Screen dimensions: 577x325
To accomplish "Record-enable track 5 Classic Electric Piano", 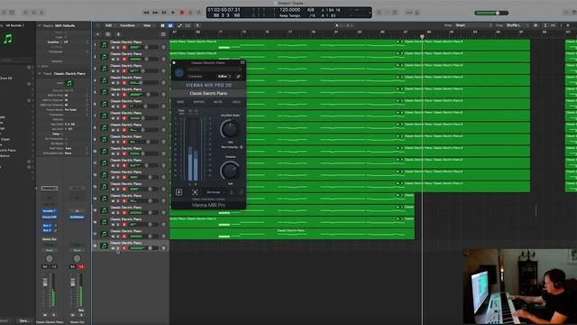I will (124, 95).
